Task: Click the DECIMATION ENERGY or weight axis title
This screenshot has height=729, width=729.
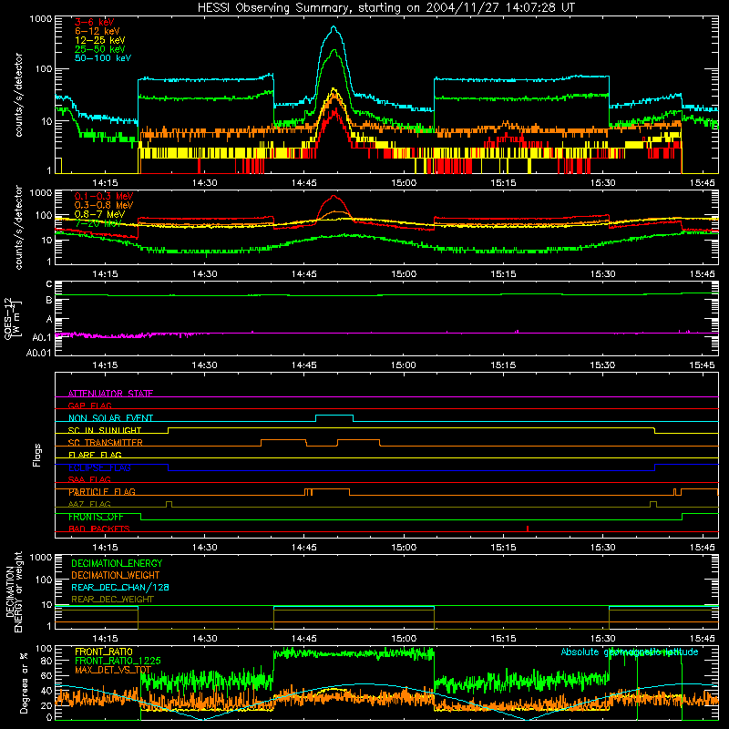Action: [14, 591]
